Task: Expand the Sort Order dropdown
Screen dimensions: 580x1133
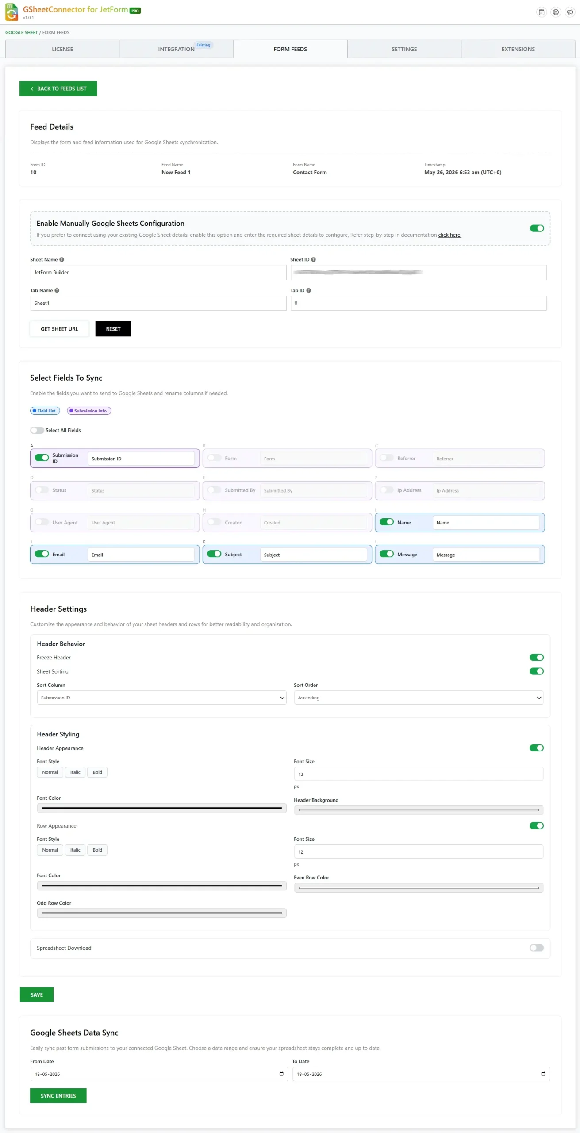Action: [x=419, y=698]
